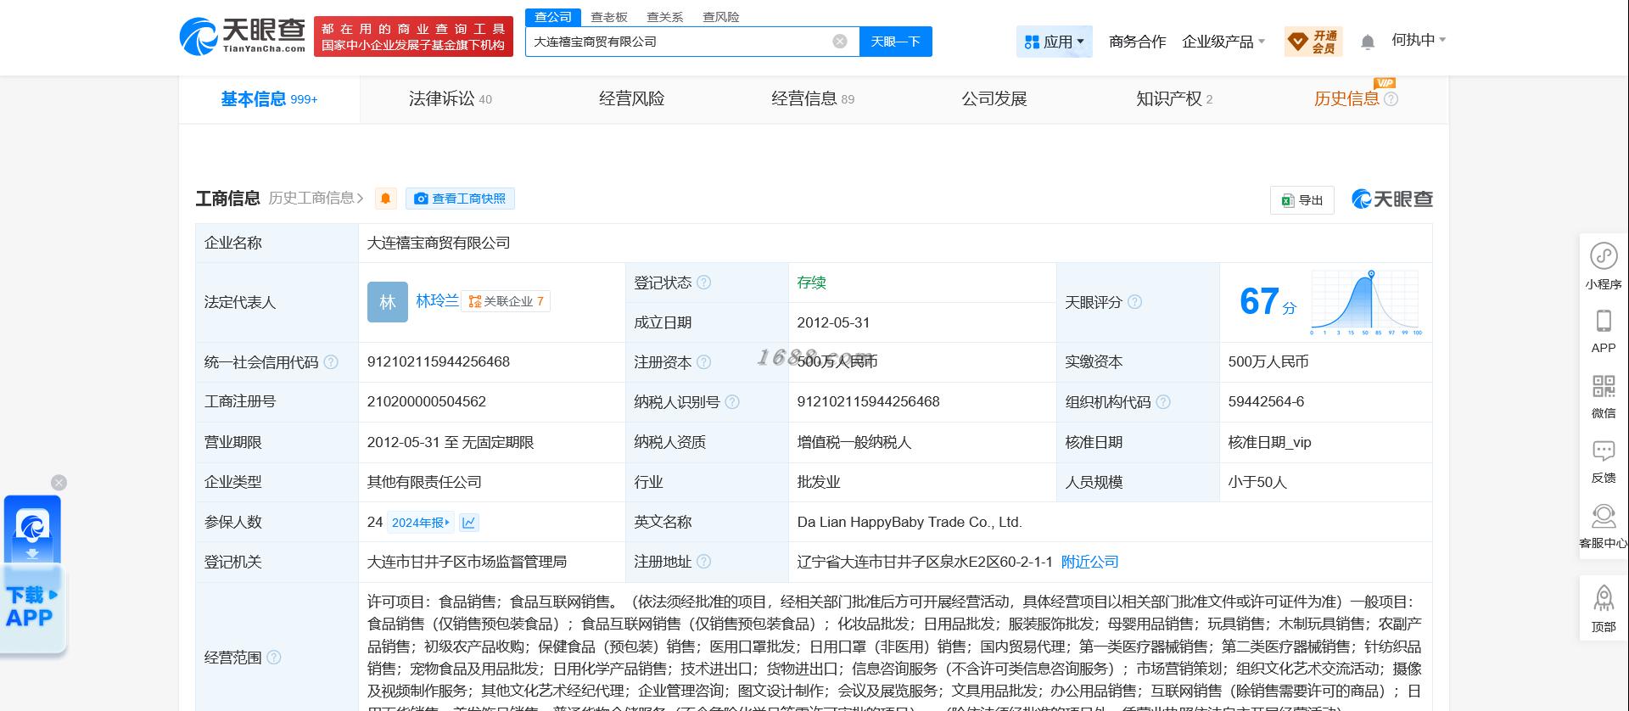
Task: Close the floating app download banner
Action: point(59,483)
